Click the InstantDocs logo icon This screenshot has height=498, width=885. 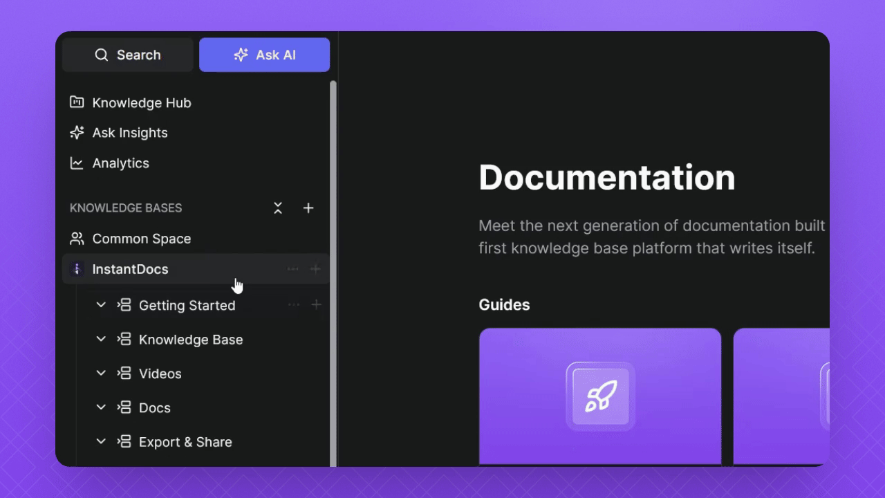(77, 269)
